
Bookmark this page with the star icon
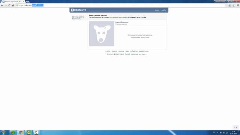226,5
